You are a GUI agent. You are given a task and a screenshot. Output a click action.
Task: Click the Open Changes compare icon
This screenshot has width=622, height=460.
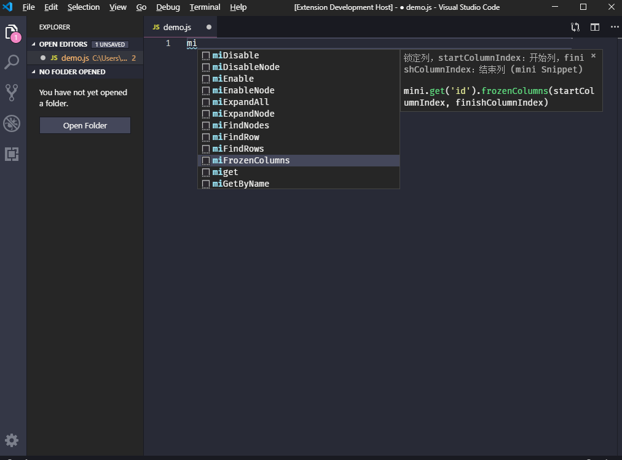click(575, 27)
